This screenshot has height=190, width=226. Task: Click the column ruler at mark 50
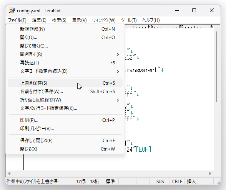point(181,27)
